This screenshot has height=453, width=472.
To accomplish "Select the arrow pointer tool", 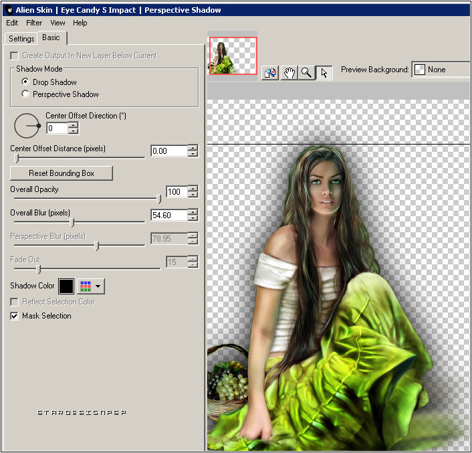I will [324, 72].
